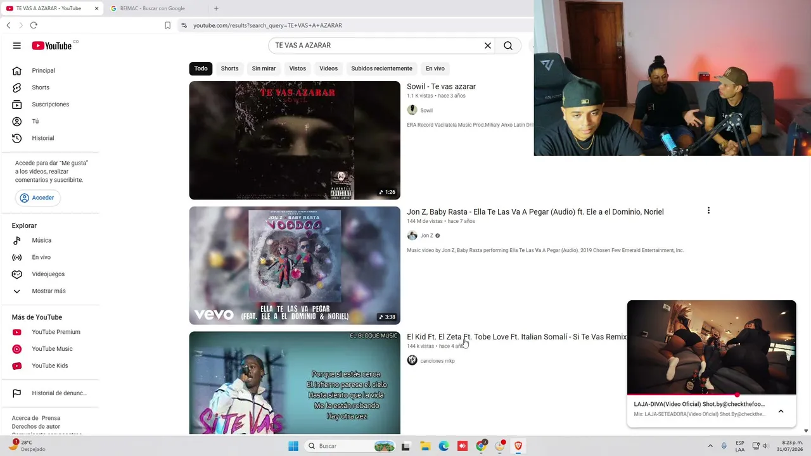
Task: Go back using browser back arrow
Action: [x=8, y=25]
